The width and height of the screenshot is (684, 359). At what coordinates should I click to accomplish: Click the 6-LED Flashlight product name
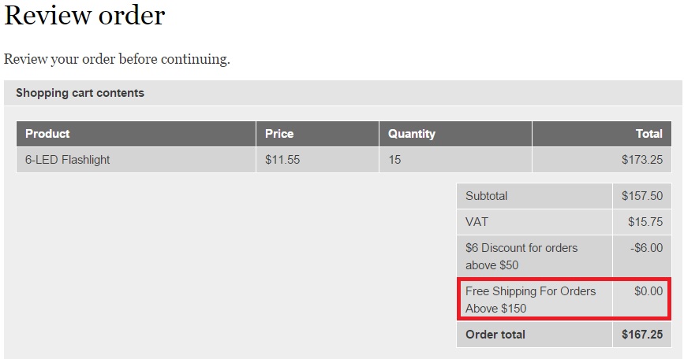pos(67,160)
